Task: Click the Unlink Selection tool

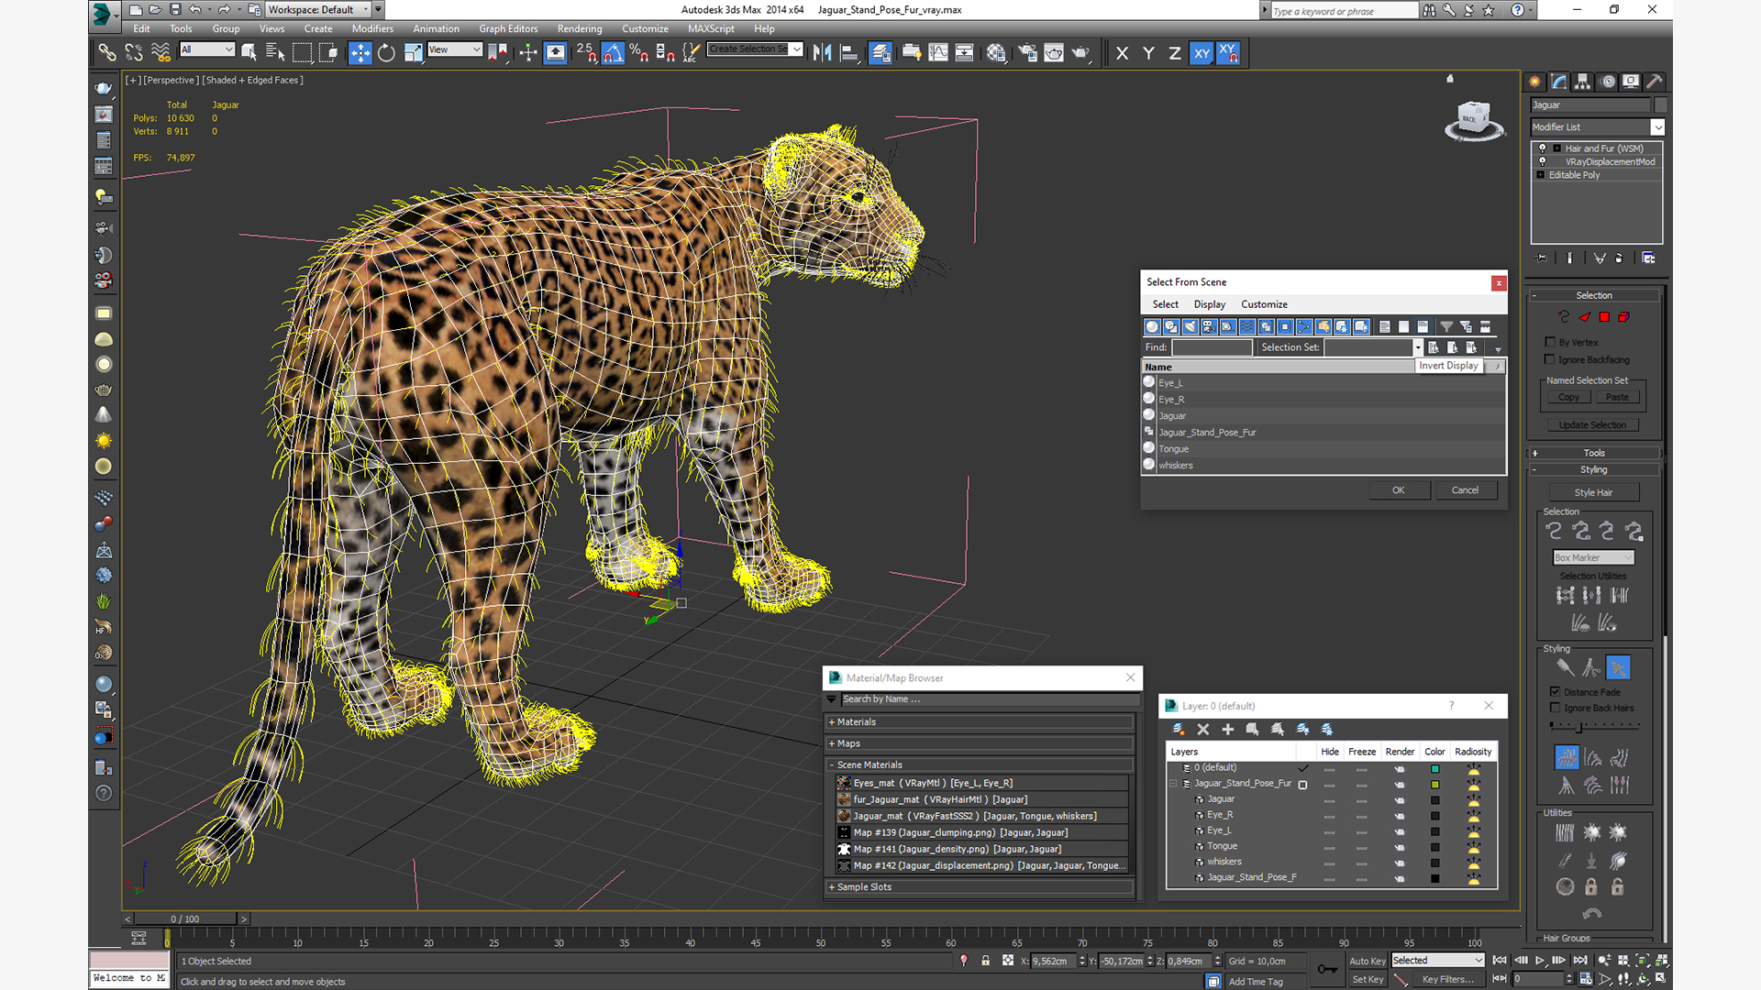Action: (134, 53)
